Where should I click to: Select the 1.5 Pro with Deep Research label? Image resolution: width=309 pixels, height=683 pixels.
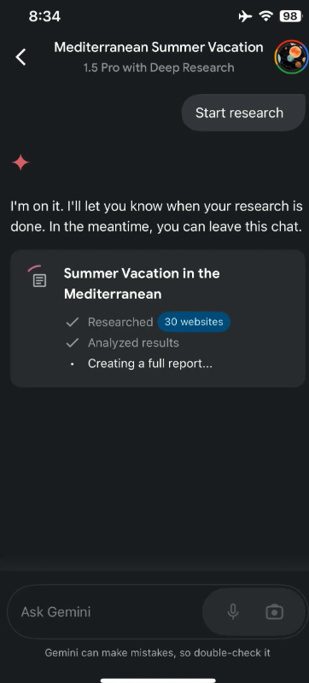point(159,67)
